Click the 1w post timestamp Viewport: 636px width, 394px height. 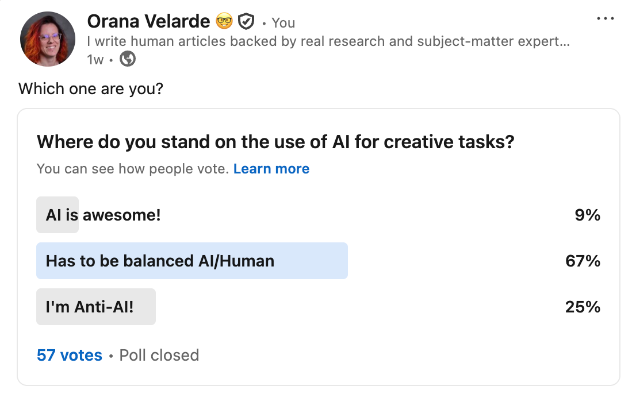(x=95, y=59)
